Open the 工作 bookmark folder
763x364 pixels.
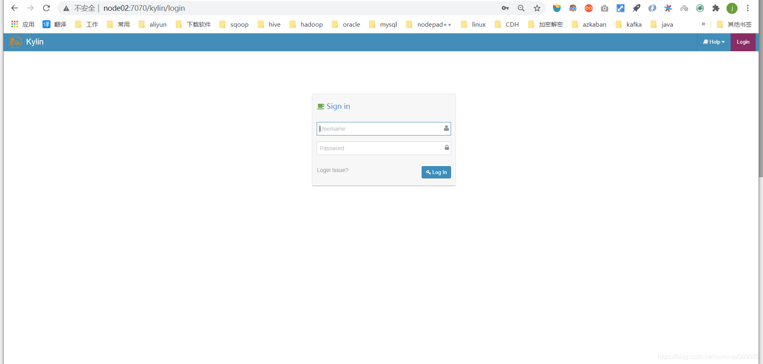pos(86,24)
